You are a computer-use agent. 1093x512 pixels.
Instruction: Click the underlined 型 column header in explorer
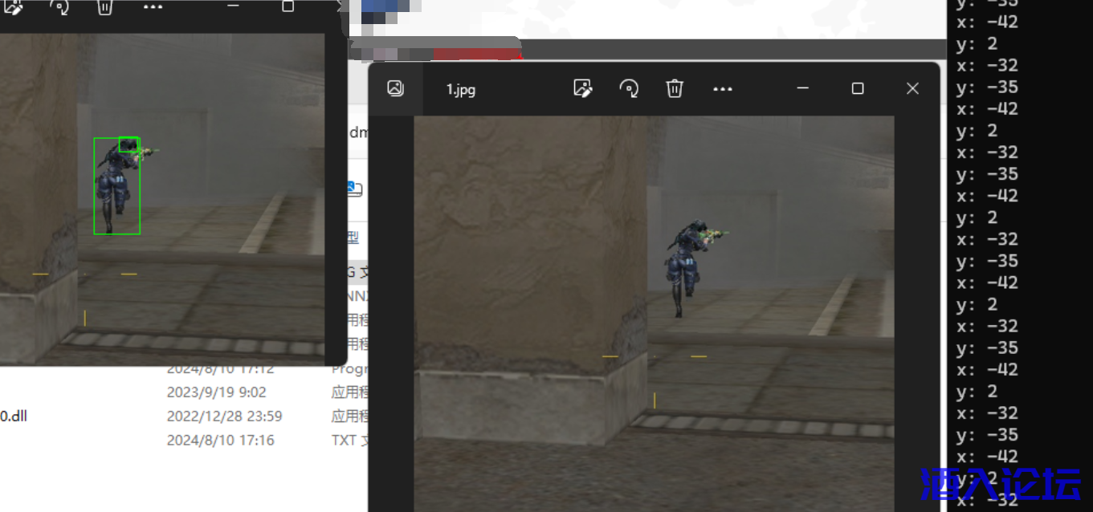tap(353, 237)
